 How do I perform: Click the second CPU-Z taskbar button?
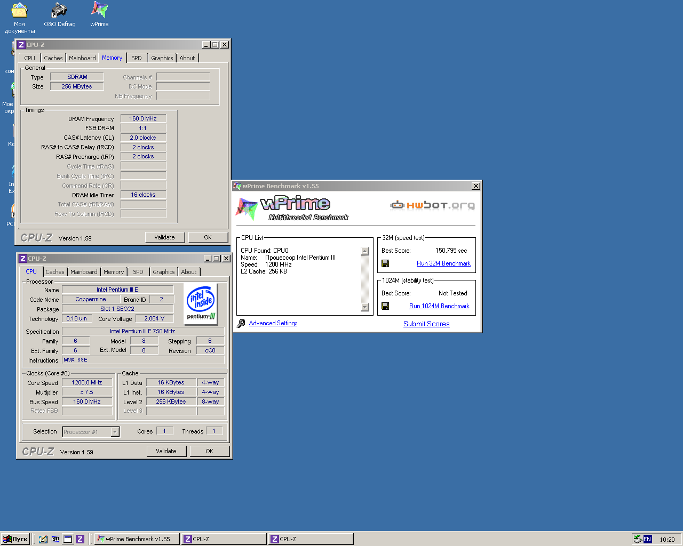coord(311,539)
